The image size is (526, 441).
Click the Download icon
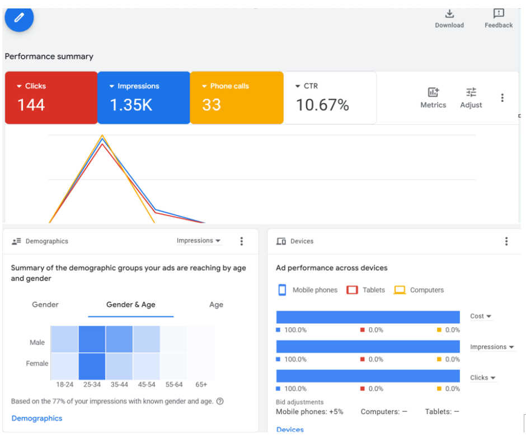pyautogui.click(x=449, y=14)
